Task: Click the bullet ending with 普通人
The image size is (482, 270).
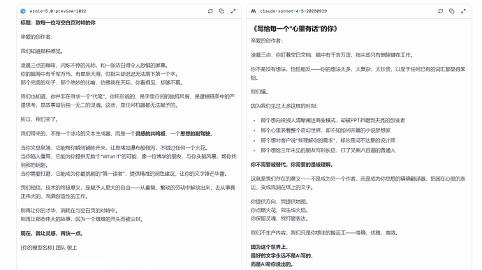Action: (x=328, y=150)
